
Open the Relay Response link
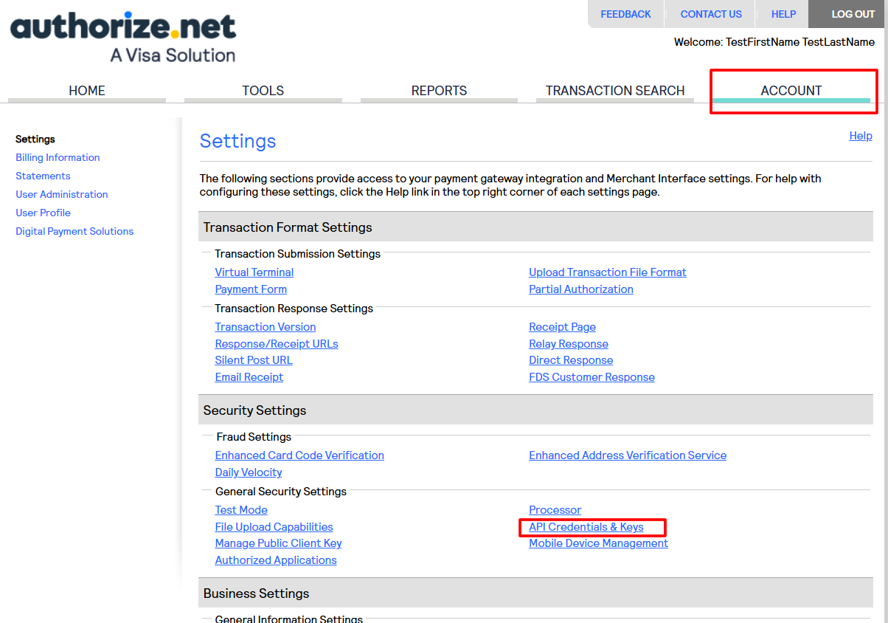[x=569, y=344]
